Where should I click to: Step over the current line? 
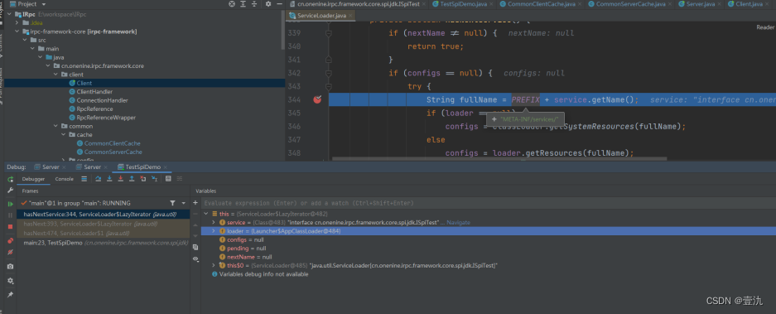point(99,179)
